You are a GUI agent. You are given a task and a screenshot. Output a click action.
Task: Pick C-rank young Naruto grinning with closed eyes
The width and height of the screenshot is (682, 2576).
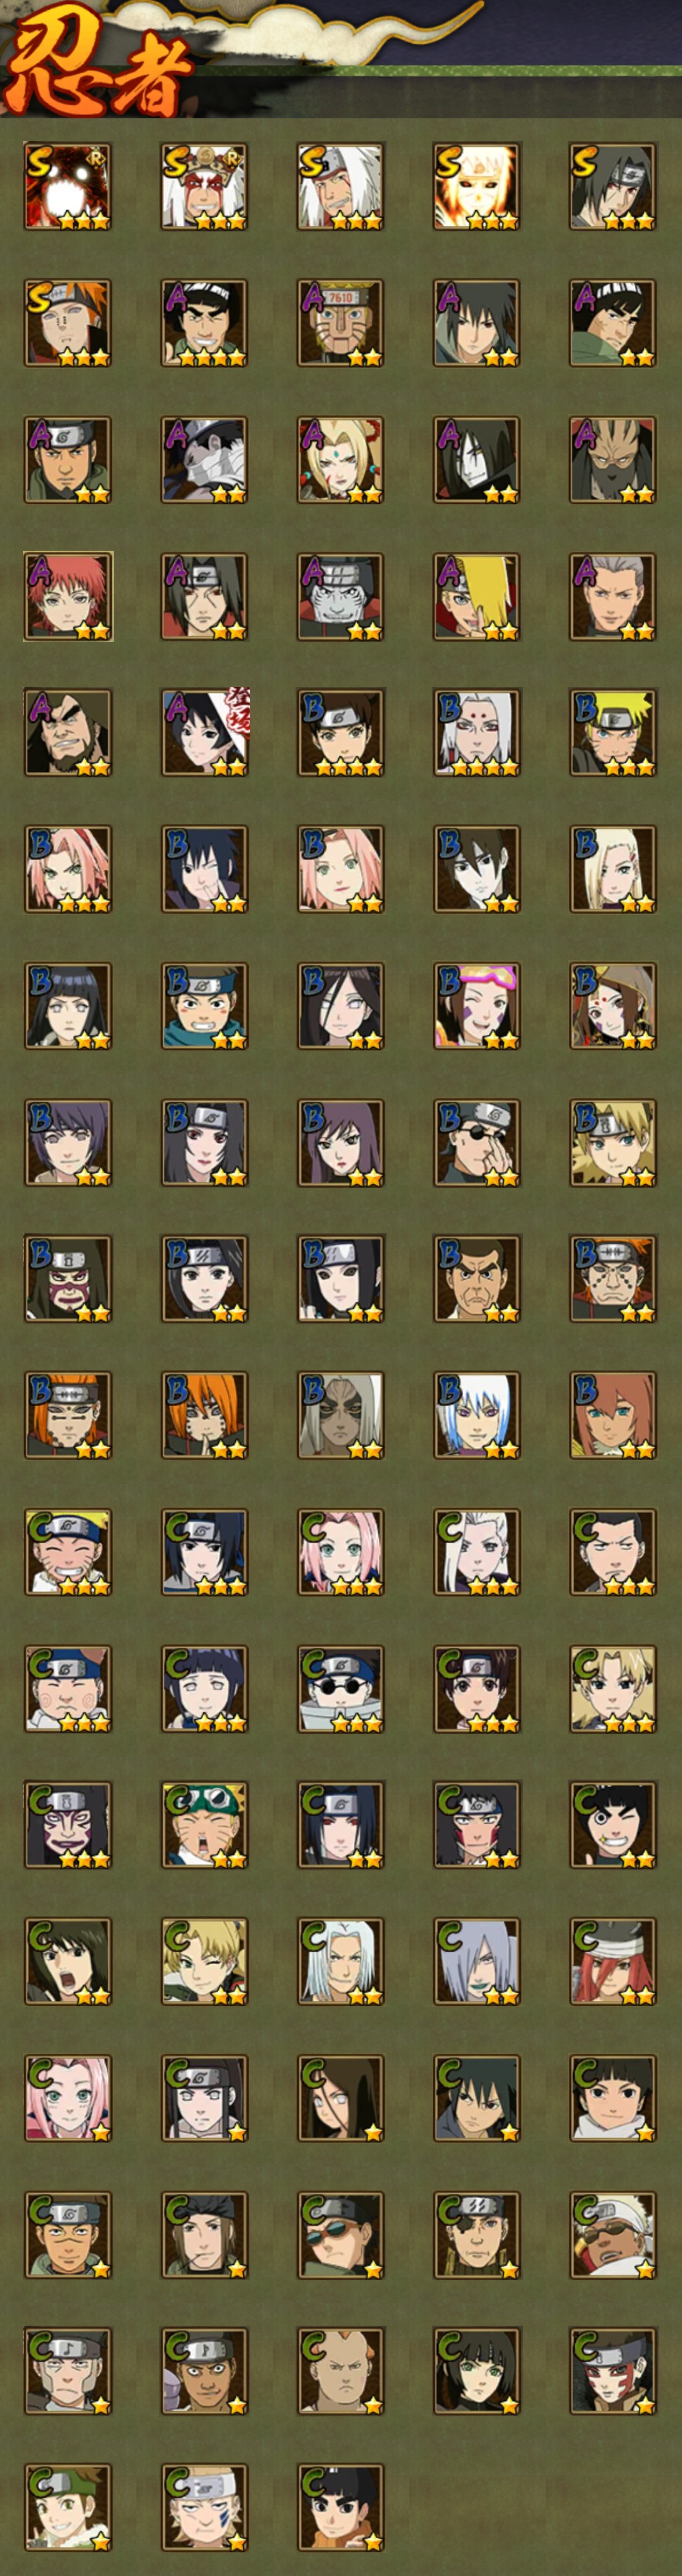coord(68,1552)
